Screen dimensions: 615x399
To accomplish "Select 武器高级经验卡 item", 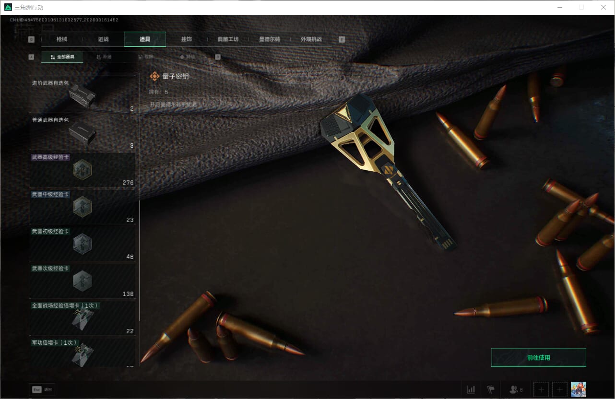I will tap(83, 170).
